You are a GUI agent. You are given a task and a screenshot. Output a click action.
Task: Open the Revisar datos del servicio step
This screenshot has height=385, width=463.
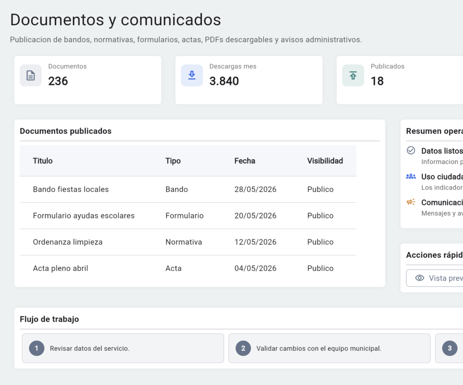[x=123, y=348]
